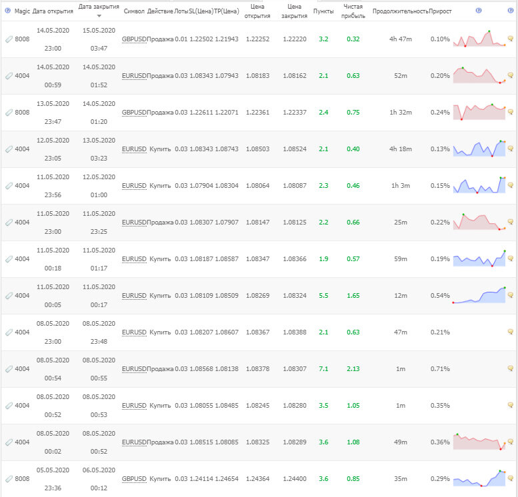Open GBPUSD link in the 0.85 profit row
This screenshot has height=497, width=518.
[x=134, y=479]
